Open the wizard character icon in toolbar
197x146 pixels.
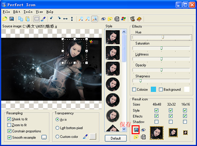point(132,19)
